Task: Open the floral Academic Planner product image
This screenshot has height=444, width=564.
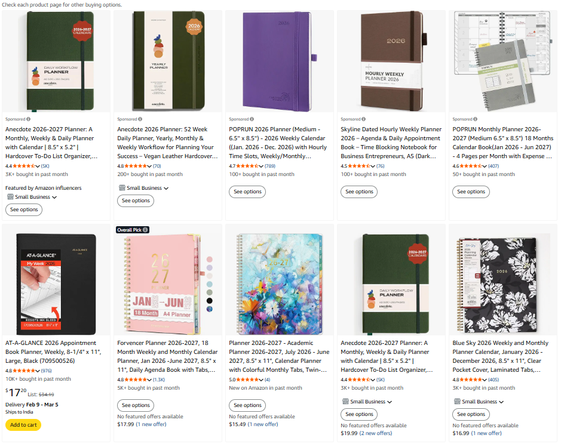Action: 278,283
